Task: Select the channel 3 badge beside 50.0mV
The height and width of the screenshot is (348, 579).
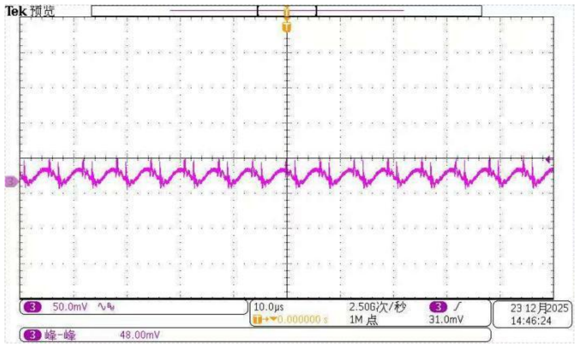Action: 33,307
